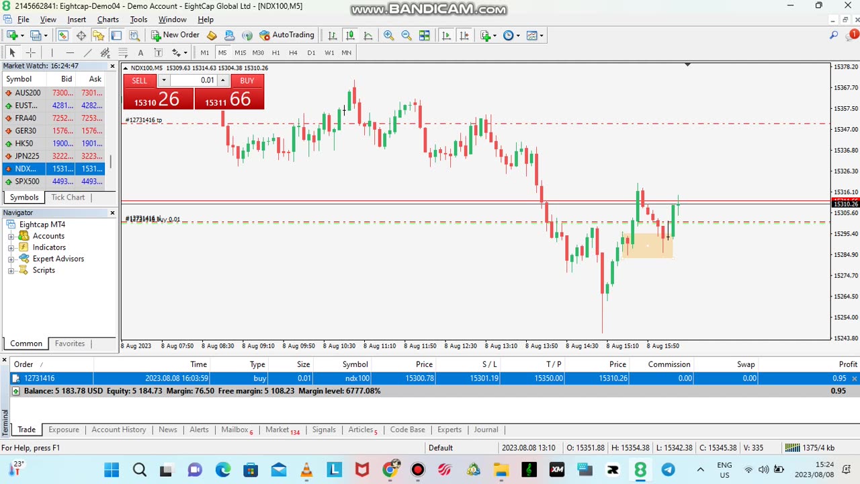Open the MetaEditor book icon
860x484 pixels.
pos(212,36)
